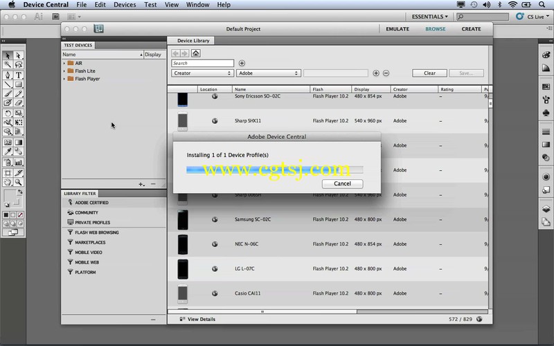Pick the Paintbrush tool

[x=8, y=93]
